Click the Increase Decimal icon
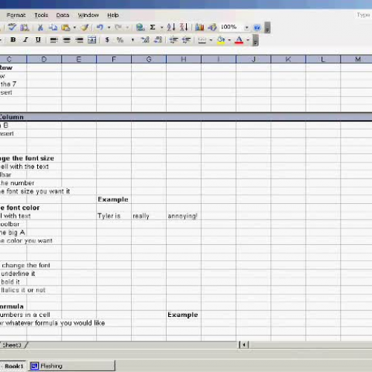The width and height of the screenshot is (372, 372). point(145,40)
